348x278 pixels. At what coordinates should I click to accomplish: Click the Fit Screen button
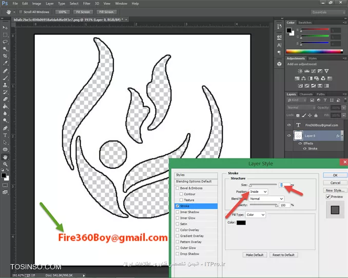(x=83, y=12)
